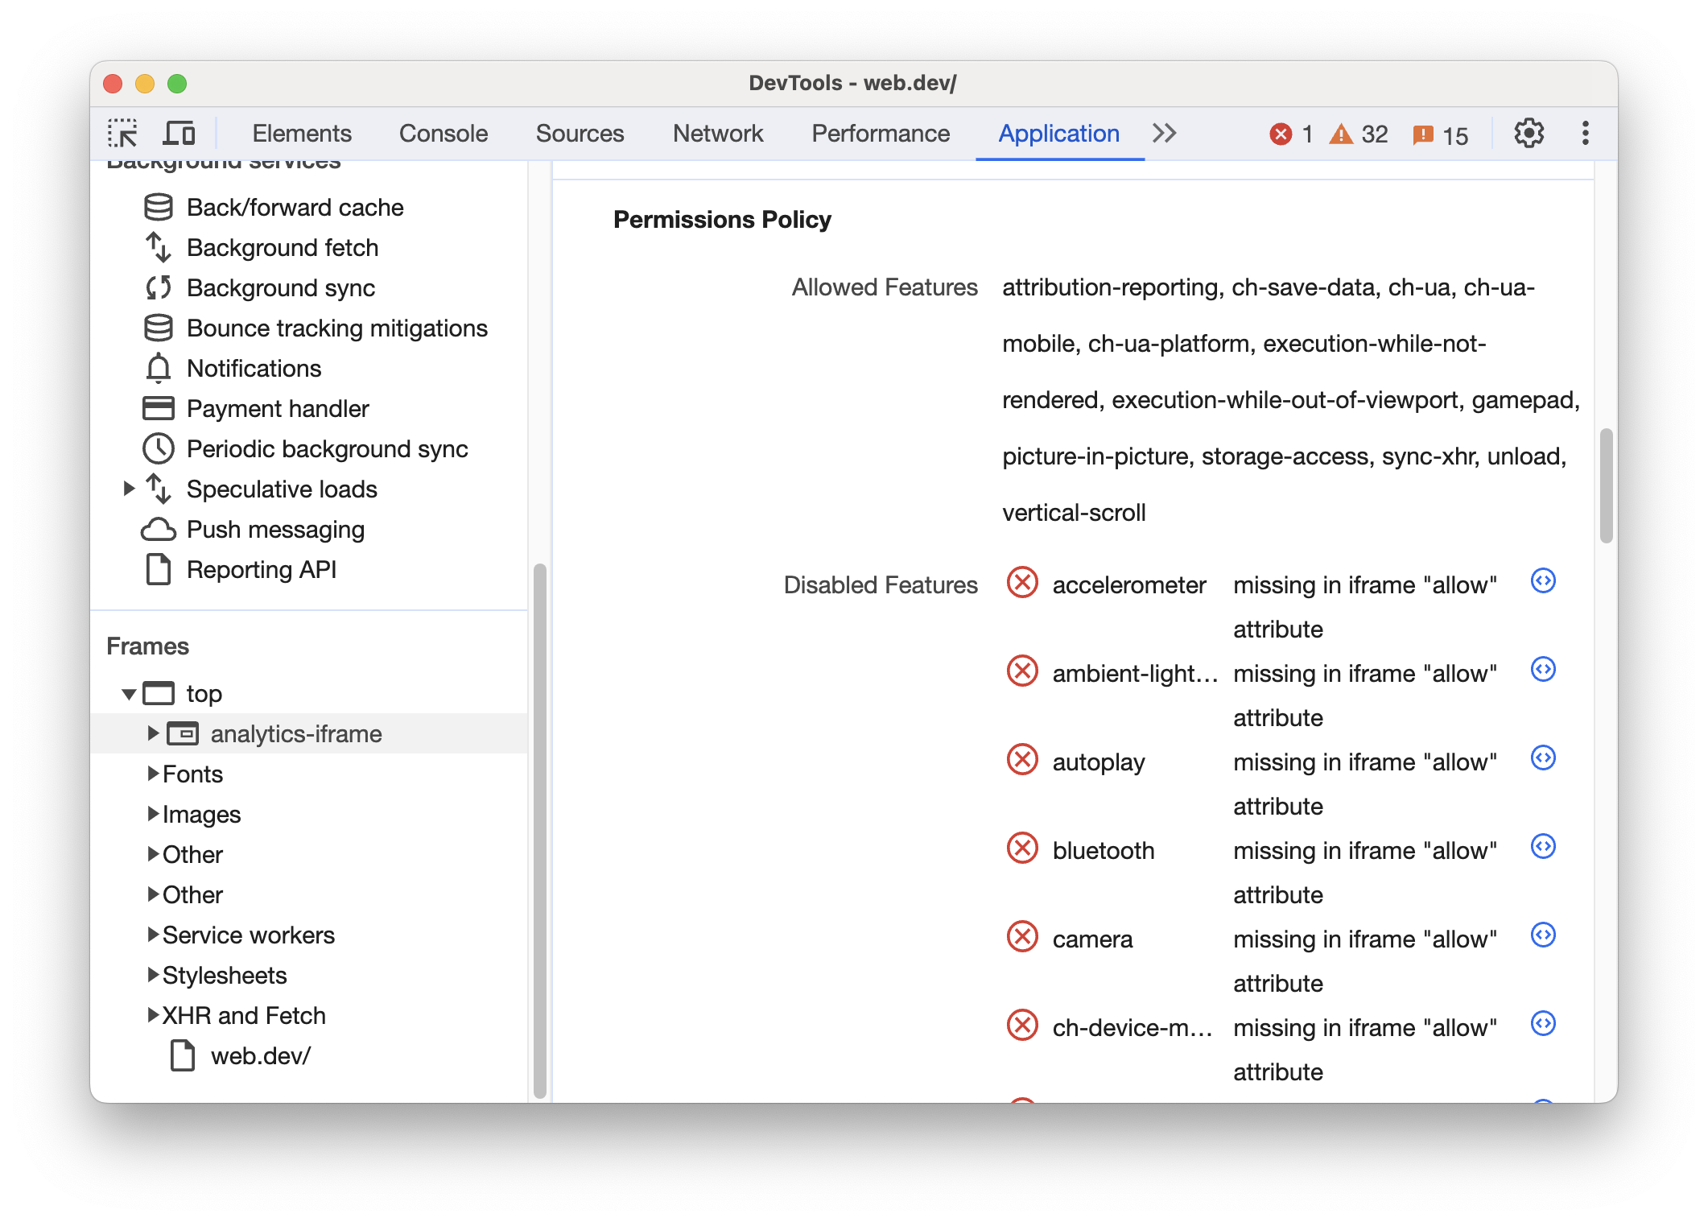Click the disabled autoplay feature icon
This screenshot has height=1222, width=1708.
[1025, 759]
